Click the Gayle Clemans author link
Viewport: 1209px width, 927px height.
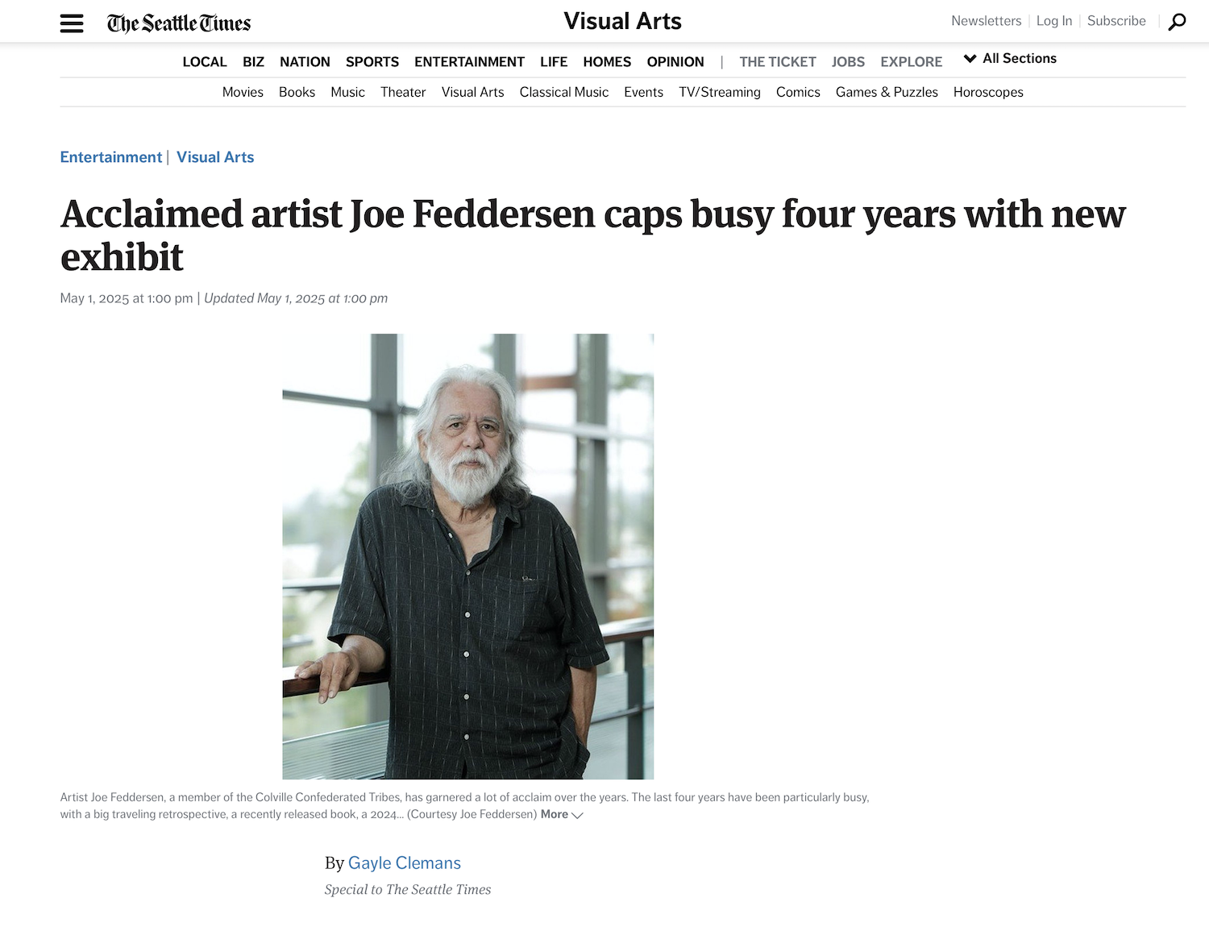tap(405, 863)
